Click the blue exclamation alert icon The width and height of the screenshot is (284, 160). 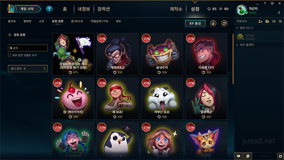point(49,9)
